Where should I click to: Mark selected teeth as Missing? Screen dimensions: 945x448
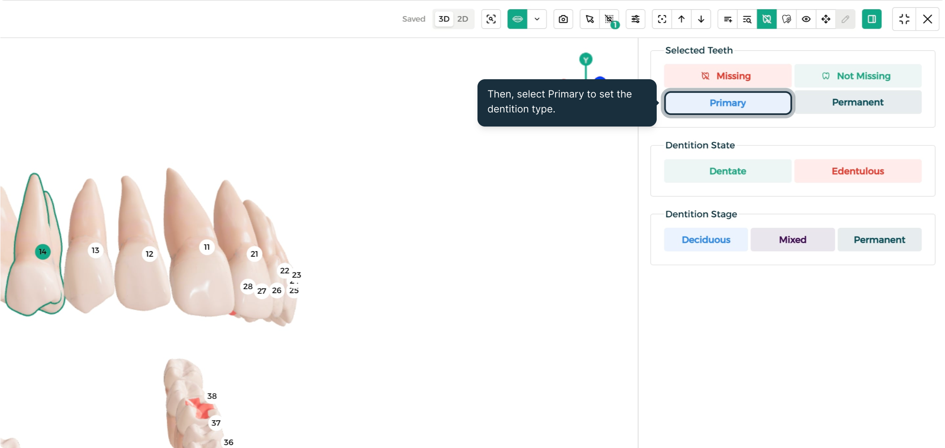728,76
